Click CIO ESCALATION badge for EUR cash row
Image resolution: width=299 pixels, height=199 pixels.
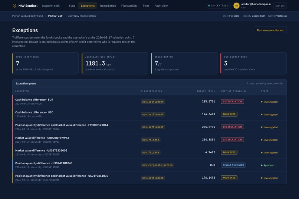coord(232,102)
